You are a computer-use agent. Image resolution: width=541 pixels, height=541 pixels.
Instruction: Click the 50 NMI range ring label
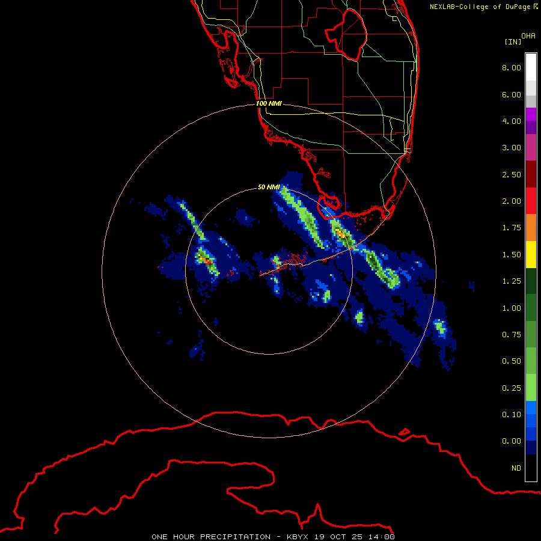269,187
